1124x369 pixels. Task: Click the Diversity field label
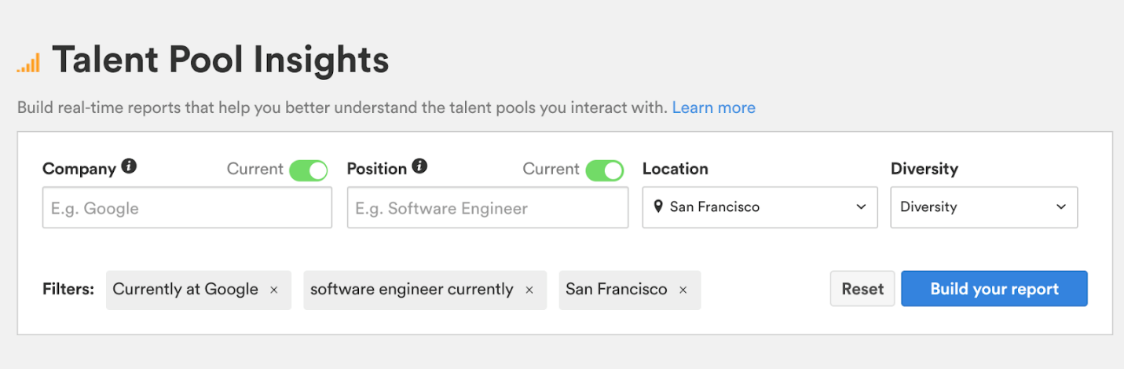pos(924,169)
